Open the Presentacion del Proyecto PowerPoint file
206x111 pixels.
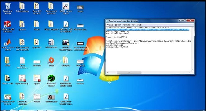pyautogui.click(x=8, y=99)
